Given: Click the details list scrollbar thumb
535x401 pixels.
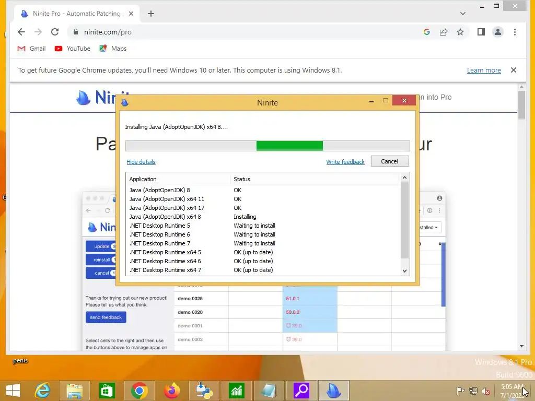Looking at the screenshot, I should click(404, 220).
